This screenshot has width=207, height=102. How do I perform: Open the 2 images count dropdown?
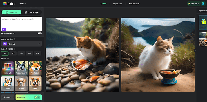tap(8, 97)
